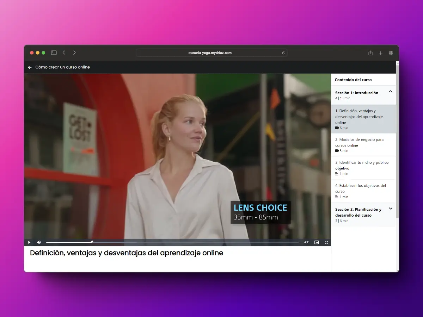
Task: Enter fullscreen video mode
Action: pos(326,242)
